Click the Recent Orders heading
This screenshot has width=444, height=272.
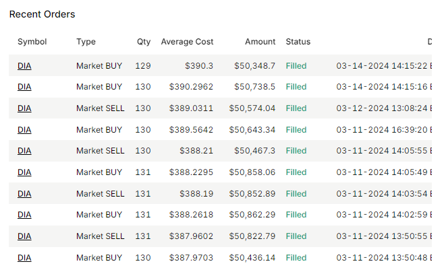pyautogui.click(x=42, y=14)
